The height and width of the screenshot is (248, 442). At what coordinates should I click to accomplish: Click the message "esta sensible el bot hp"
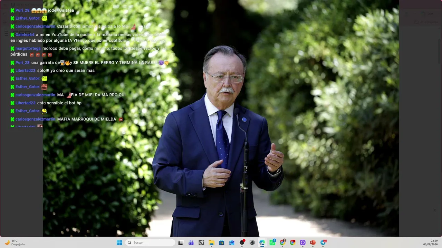point(59,103)
